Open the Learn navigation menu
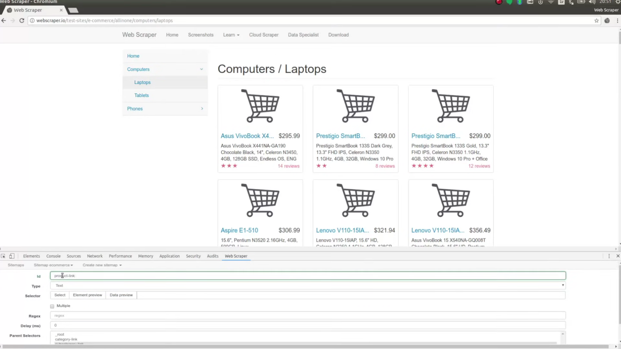 pos(231,35)
